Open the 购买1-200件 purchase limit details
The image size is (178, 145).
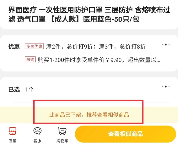99,60
